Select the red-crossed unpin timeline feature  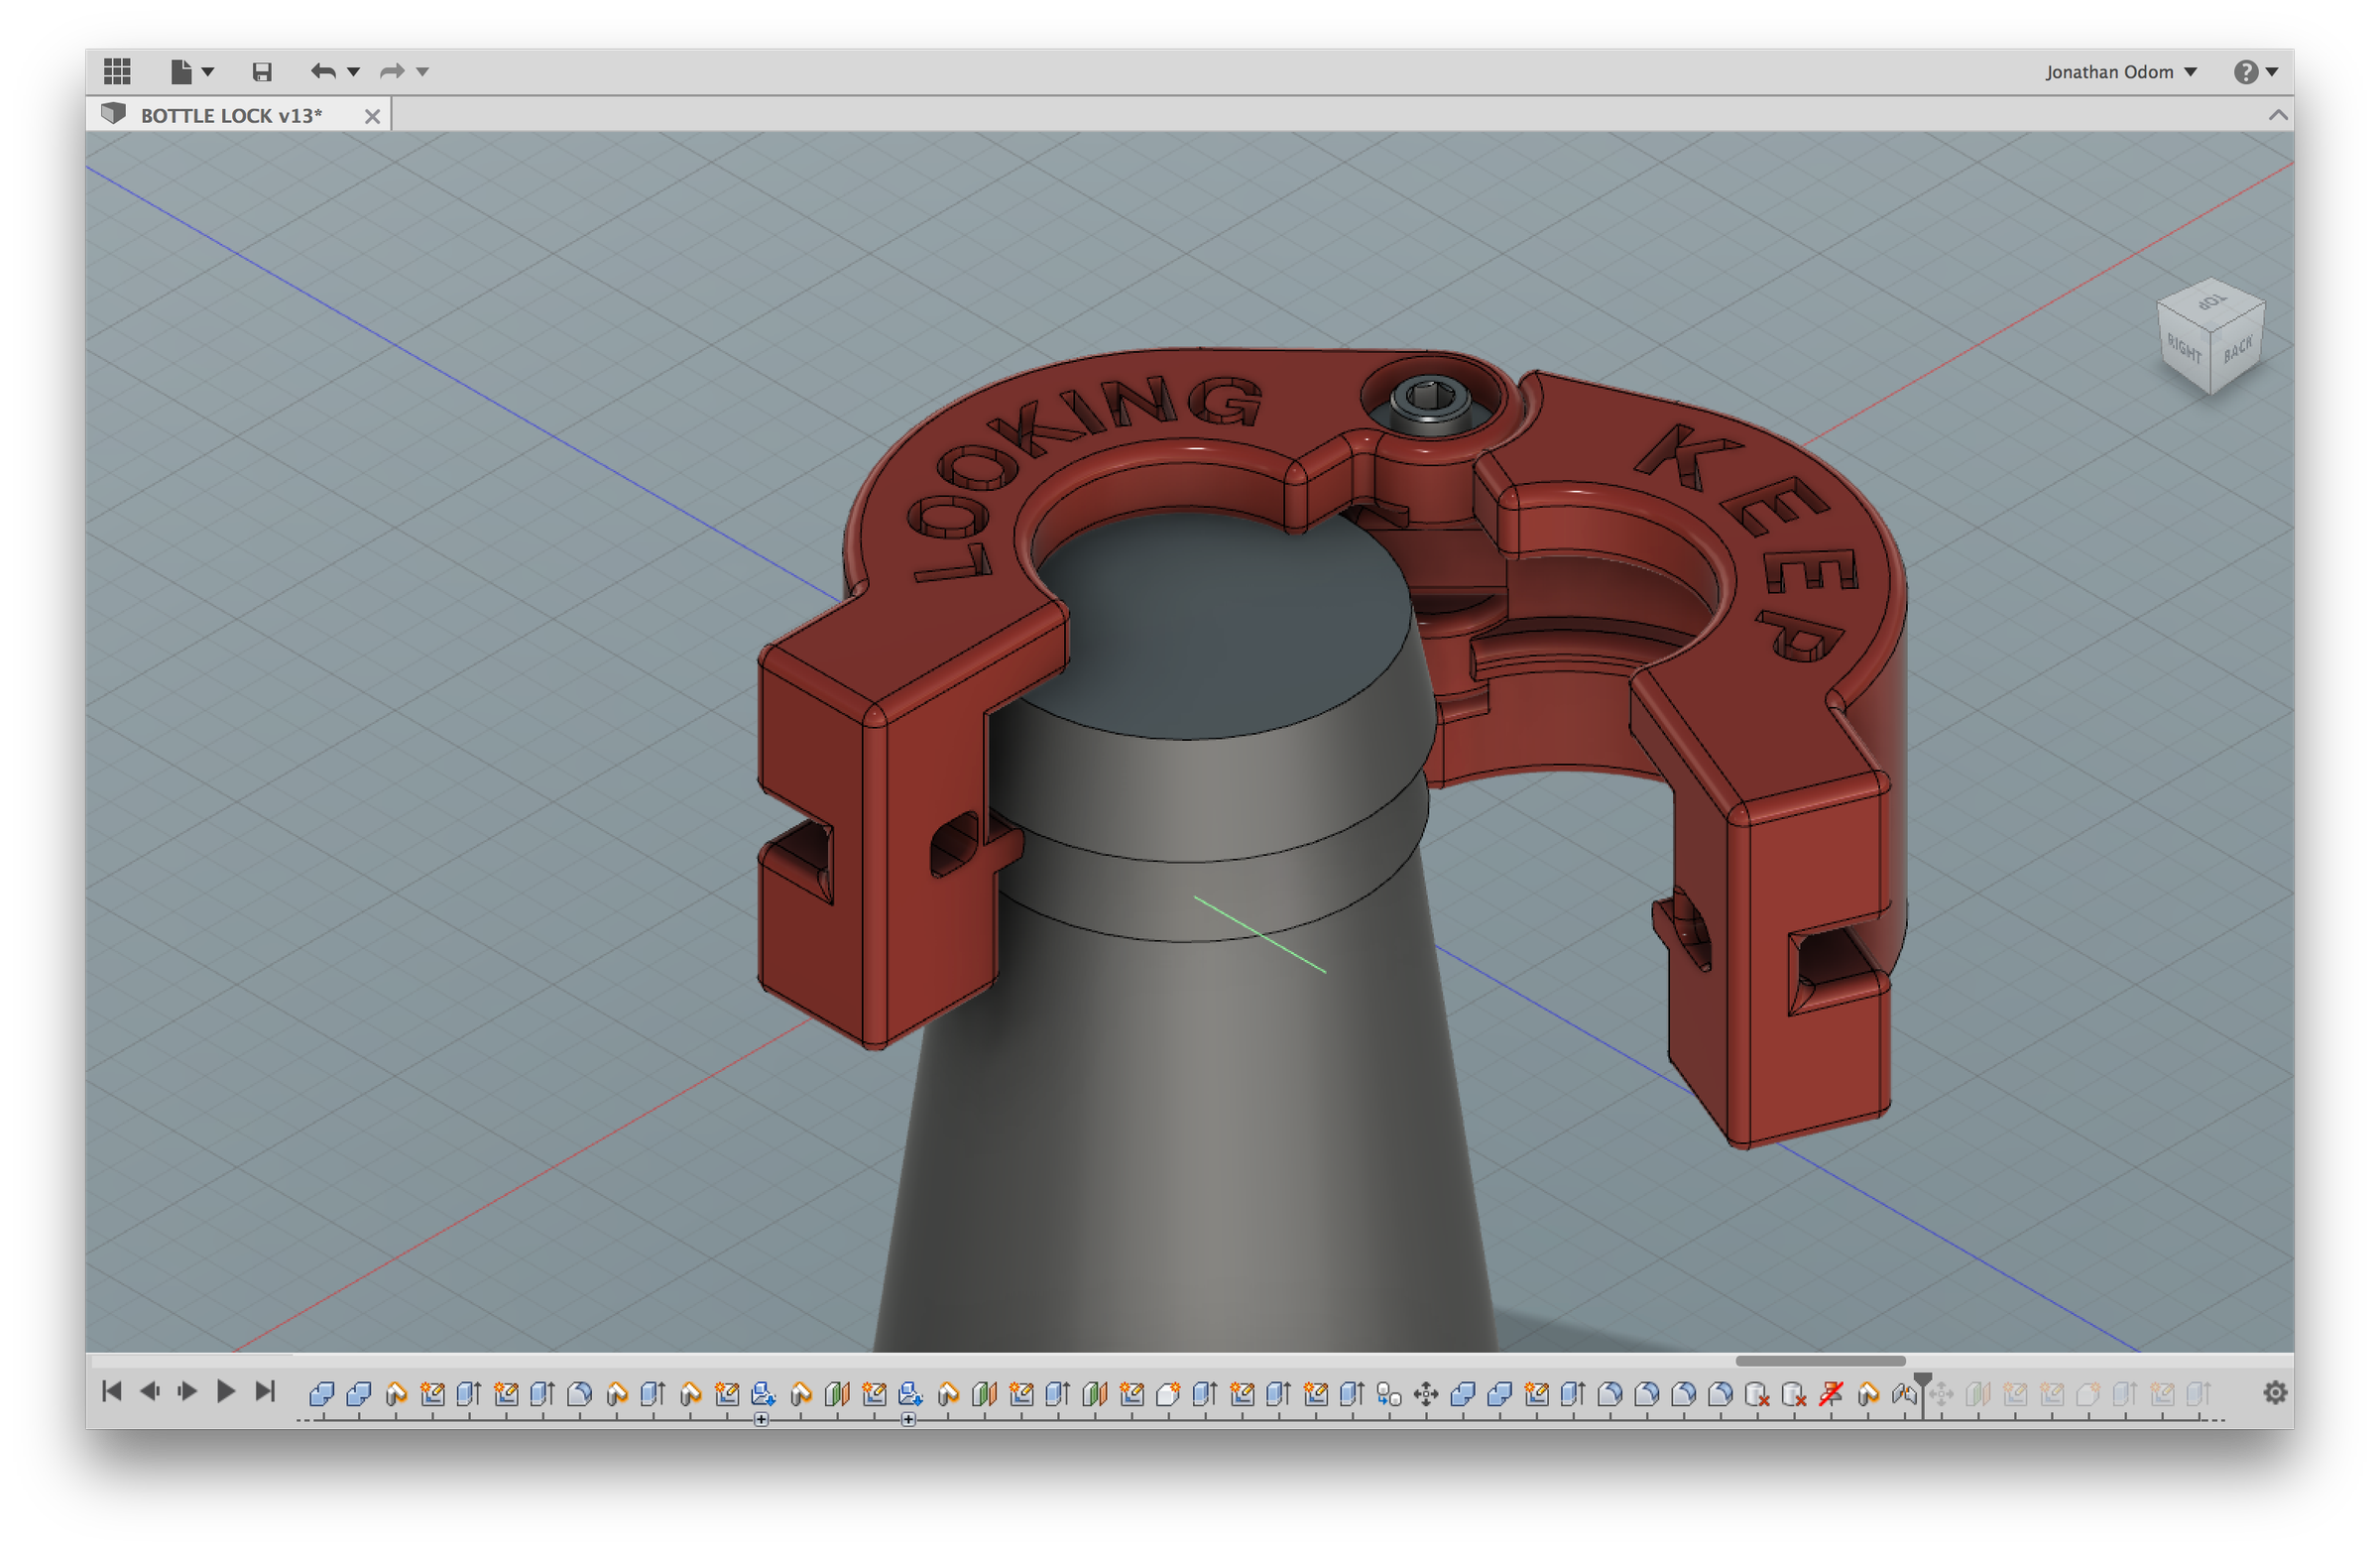click(1831, 1393)
